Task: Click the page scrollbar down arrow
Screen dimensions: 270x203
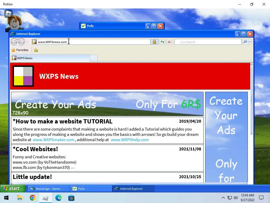Action: point(251,133)
